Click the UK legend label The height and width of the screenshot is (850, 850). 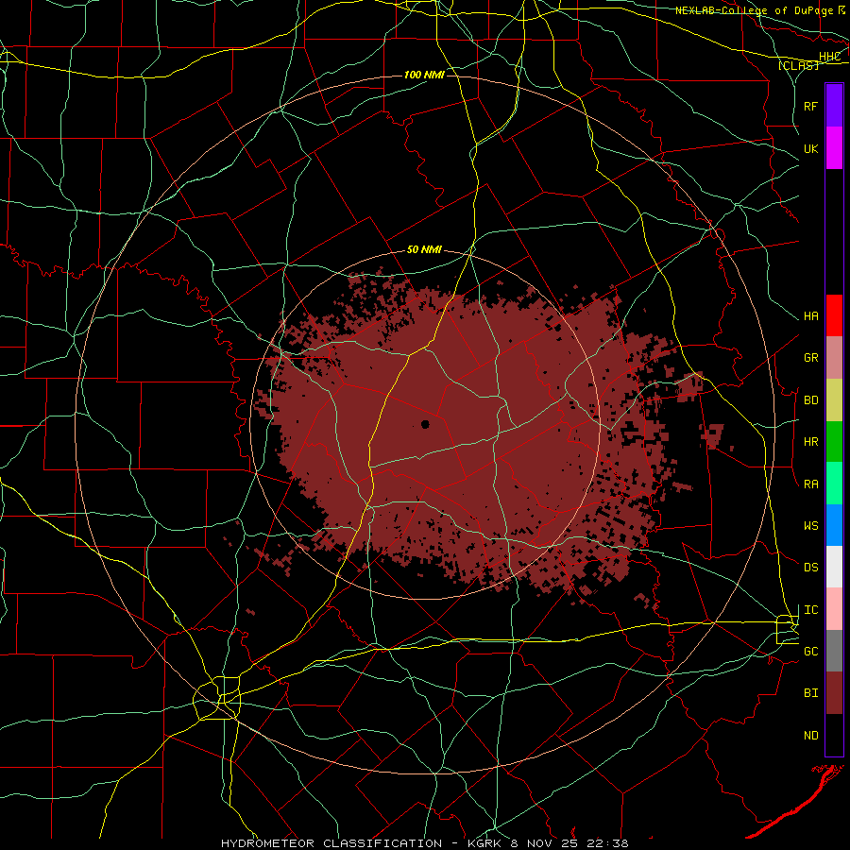pyautogui.click(x=811, y=148)
